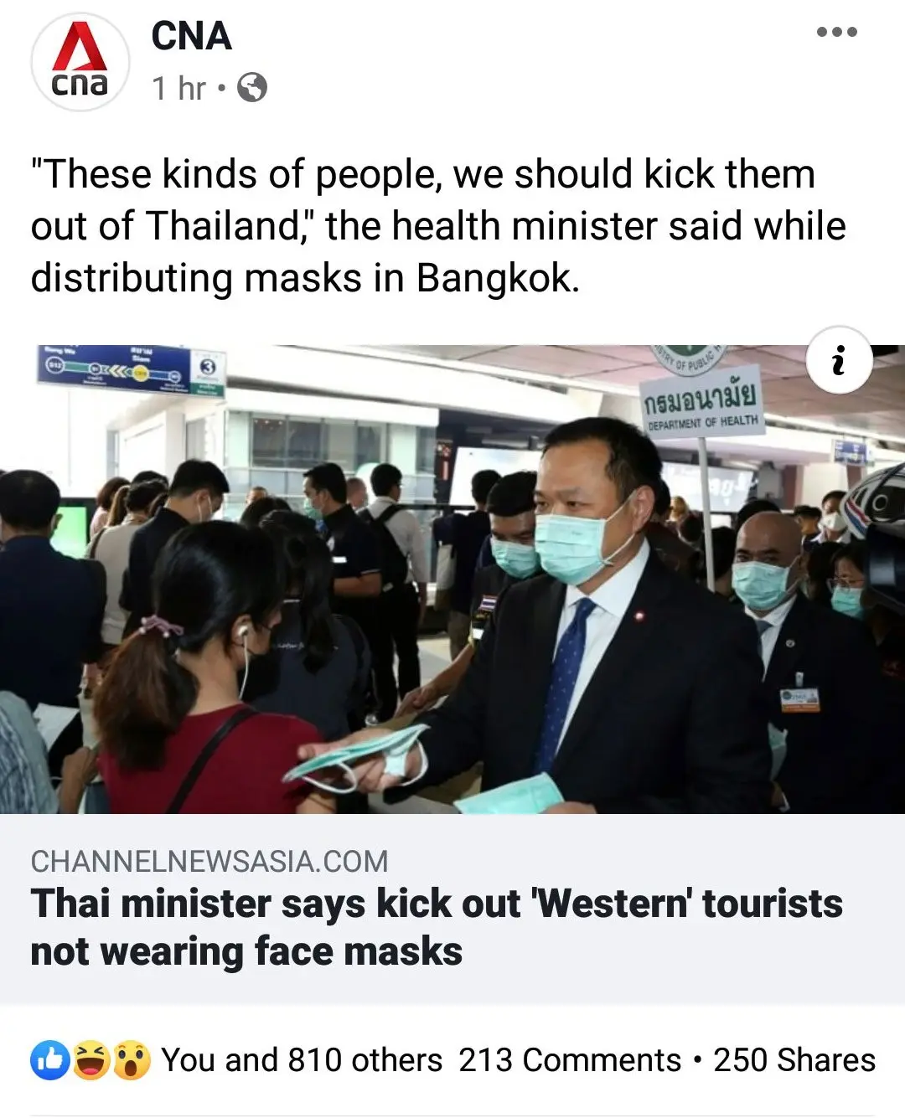Show 'You and 810 others' reactions
Viewport: 905px width, 1118px height.
tap(302, 1060)
